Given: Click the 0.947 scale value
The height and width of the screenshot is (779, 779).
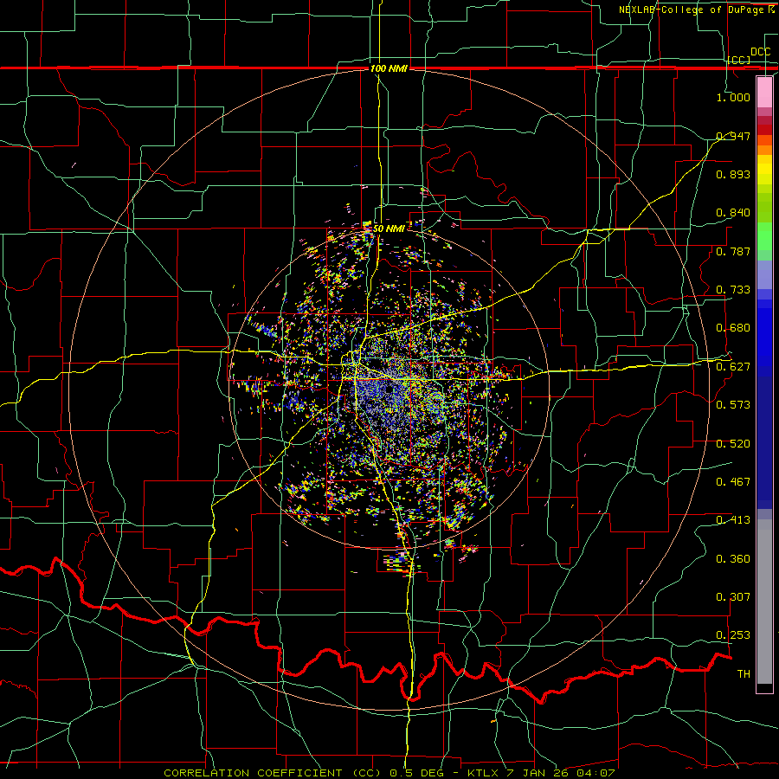Looking at the screenshot, I should (x=733, y=136).
